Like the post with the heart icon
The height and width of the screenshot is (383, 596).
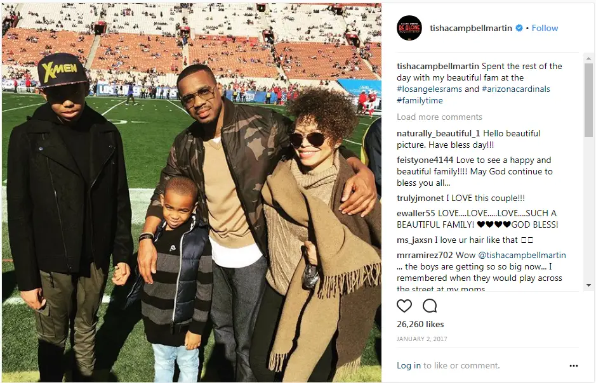click(x=404, y=306)
